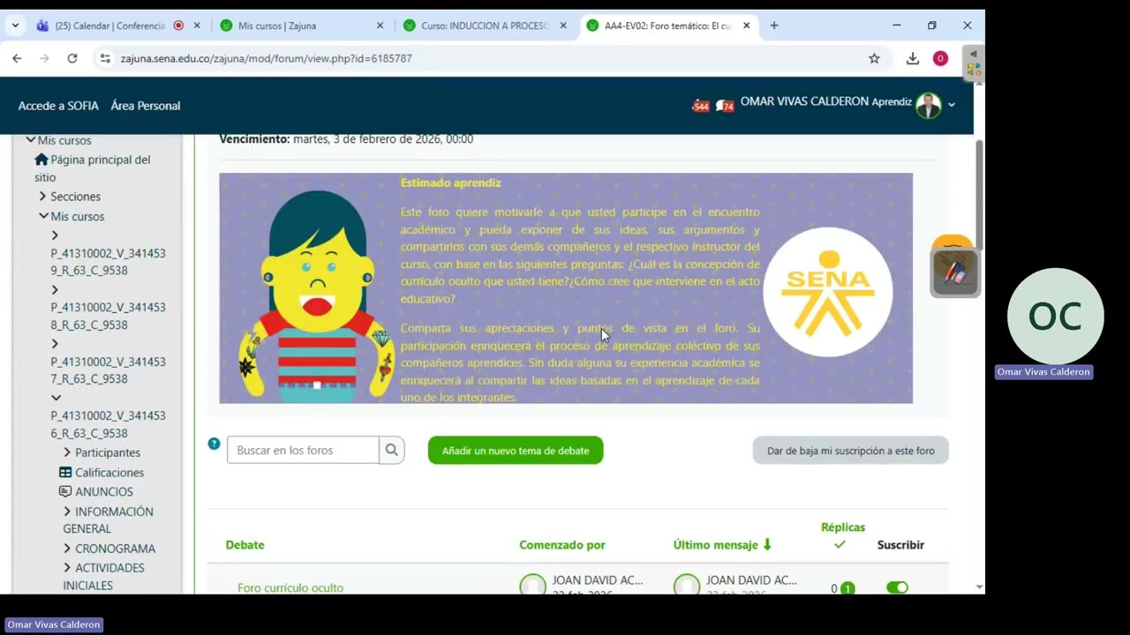Open Foro currículo oculto discussion
This screenshot has height=635, width=1130.
point(290,588)
